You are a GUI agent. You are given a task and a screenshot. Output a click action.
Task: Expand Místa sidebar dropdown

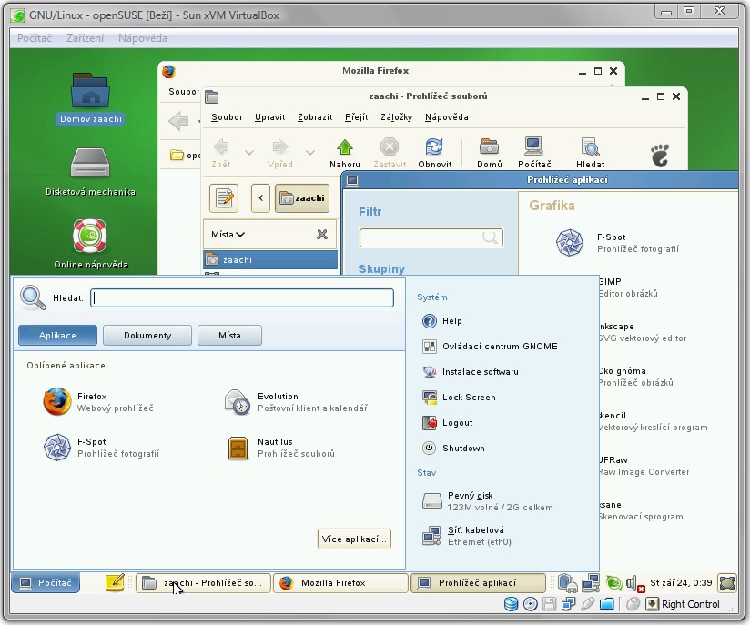point(228,235)
